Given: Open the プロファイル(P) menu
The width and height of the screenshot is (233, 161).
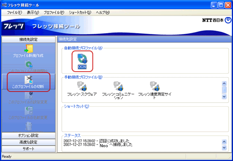Looking at the screenshot, I should point(54,13).
